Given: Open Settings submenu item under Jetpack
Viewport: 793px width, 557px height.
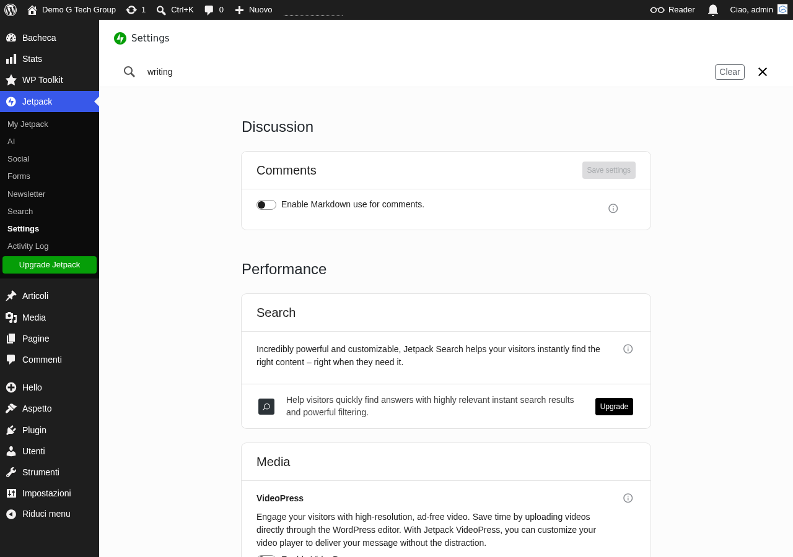Looking at the screenshot, I should [24, 229].
